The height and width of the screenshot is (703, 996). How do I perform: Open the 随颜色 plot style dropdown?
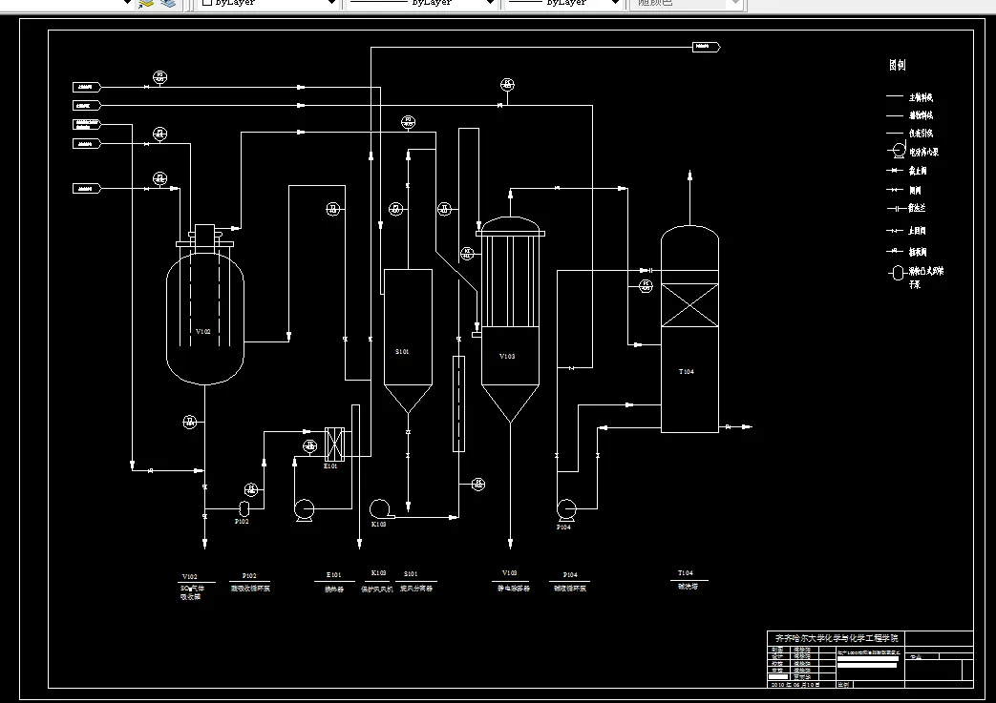tap(686, 3)
